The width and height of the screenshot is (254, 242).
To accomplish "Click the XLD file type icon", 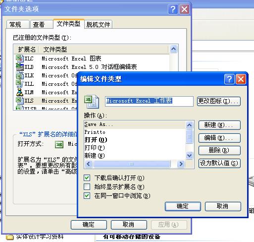I will 20,67.
